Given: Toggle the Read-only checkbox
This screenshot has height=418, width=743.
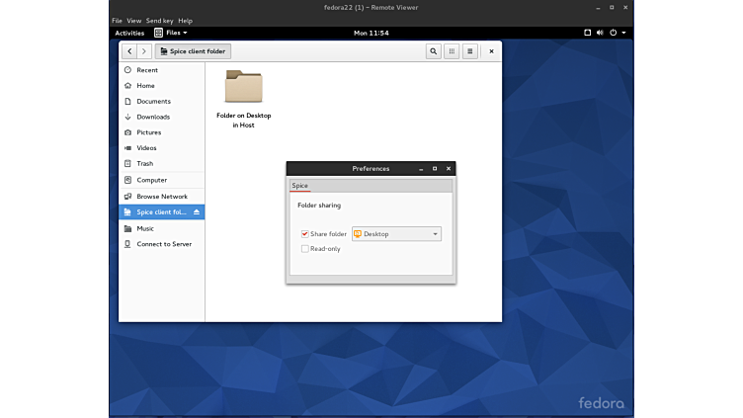Looking at the screenshot, I should click(x=305, y=249).
